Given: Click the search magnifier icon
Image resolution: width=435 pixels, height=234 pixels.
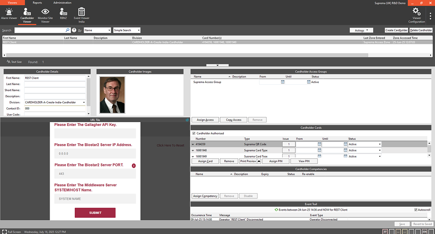Looking at the screenshot, I should coord(67,30).
